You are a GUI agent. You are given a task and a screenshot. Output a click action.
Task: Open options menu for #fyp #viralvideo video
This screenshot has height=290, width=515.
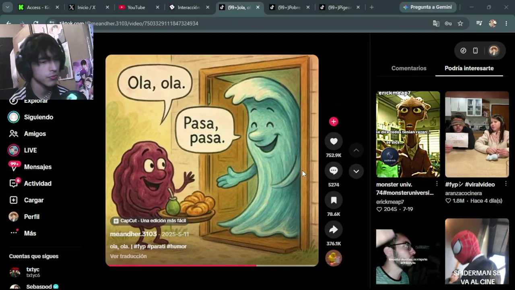point(506,184)
